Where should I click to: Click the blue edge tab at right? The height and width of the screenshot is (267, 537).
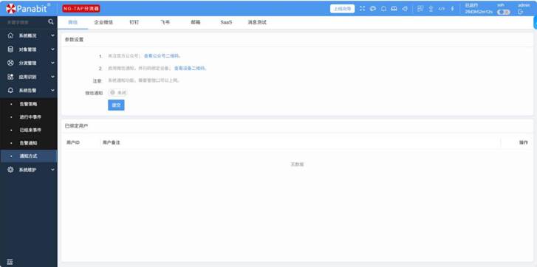click(x=536, y=22)
